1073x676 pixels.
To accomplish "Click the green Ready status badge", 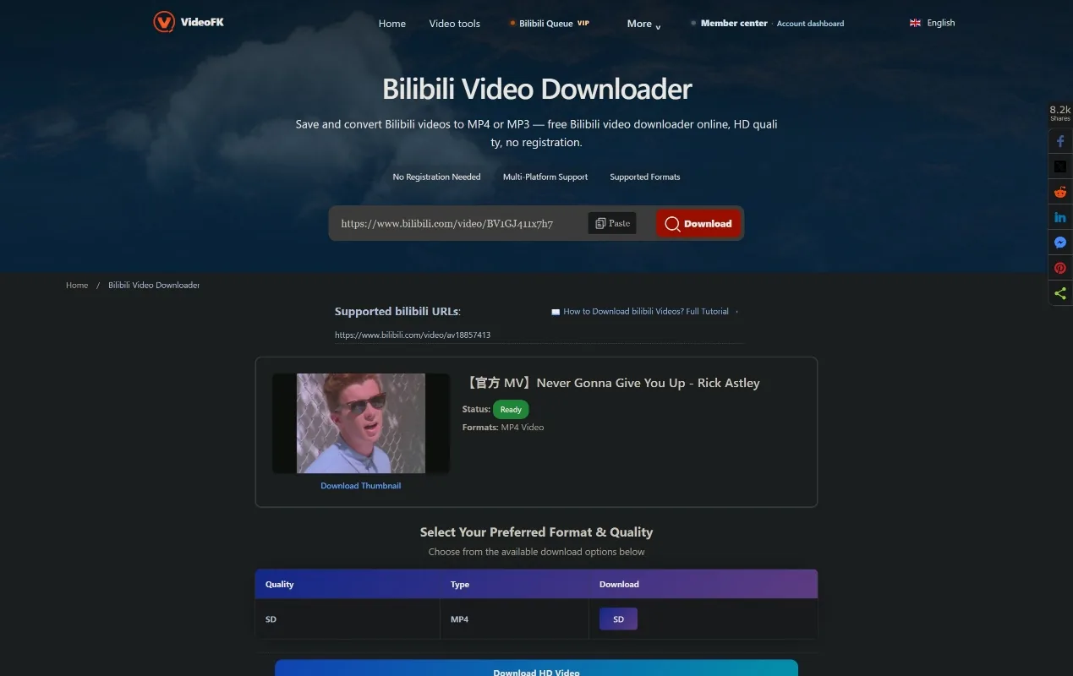I will (x=511, y=409).
